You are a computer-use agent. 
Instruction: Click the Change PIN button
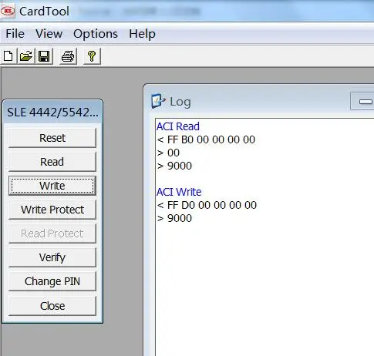tap(52, 281)
